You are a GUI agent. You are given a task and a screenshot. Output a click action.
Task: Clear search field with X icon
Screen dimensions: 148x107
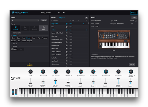38,20
